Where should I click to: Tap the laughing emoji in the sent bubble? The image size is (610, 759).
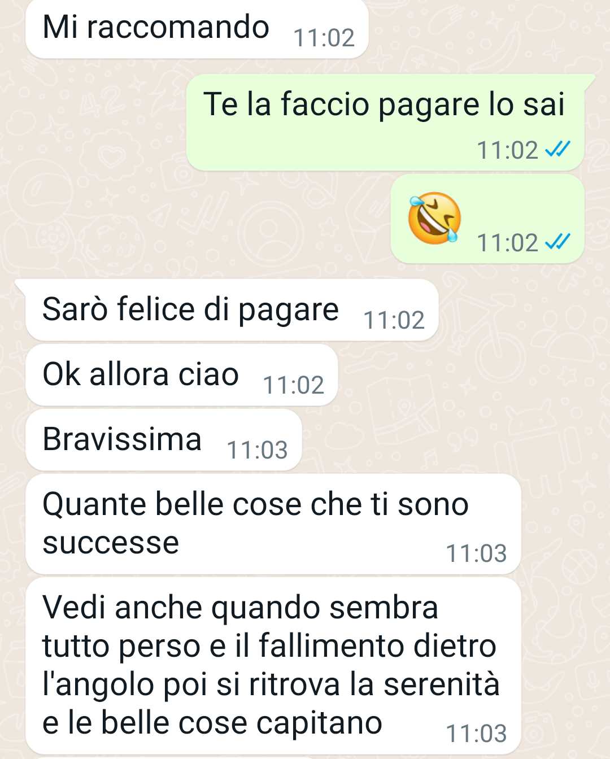coord(435,218)
